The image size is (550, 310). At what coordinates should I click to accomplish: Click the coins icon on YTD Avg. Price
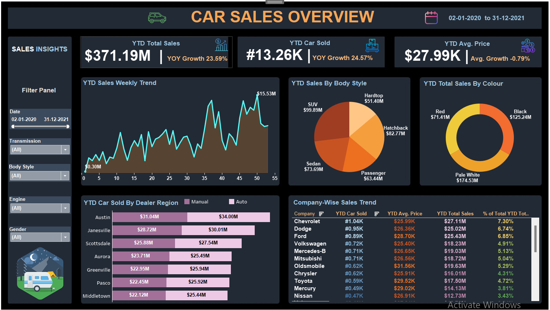[x=528, y=46]
